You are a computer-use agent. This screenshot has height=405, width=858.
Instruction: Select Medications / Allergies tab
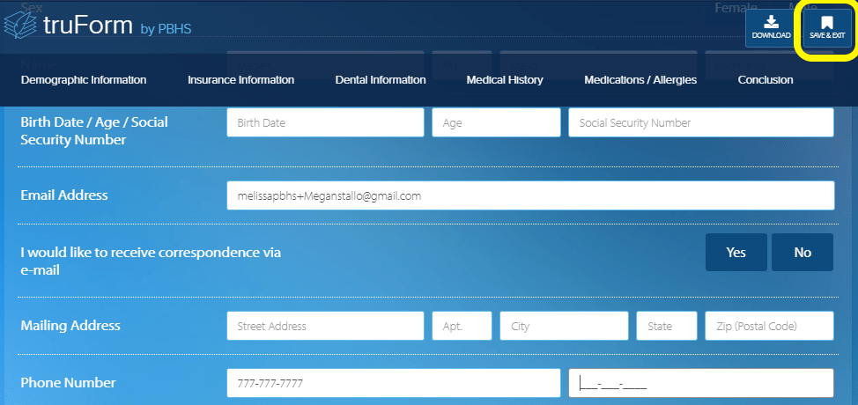640,80
